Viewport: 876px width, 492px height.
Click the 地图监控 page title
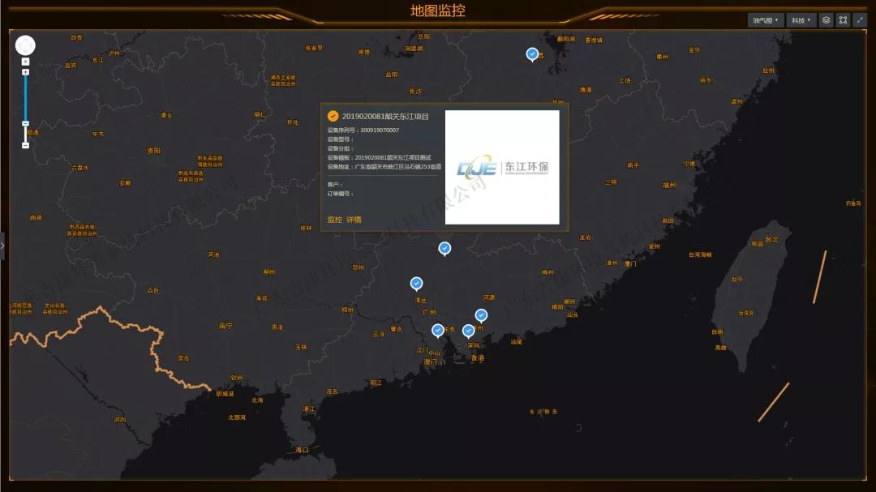coord(437,11)
